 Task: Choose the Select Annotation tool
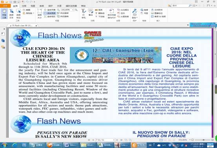pos(18,13)
